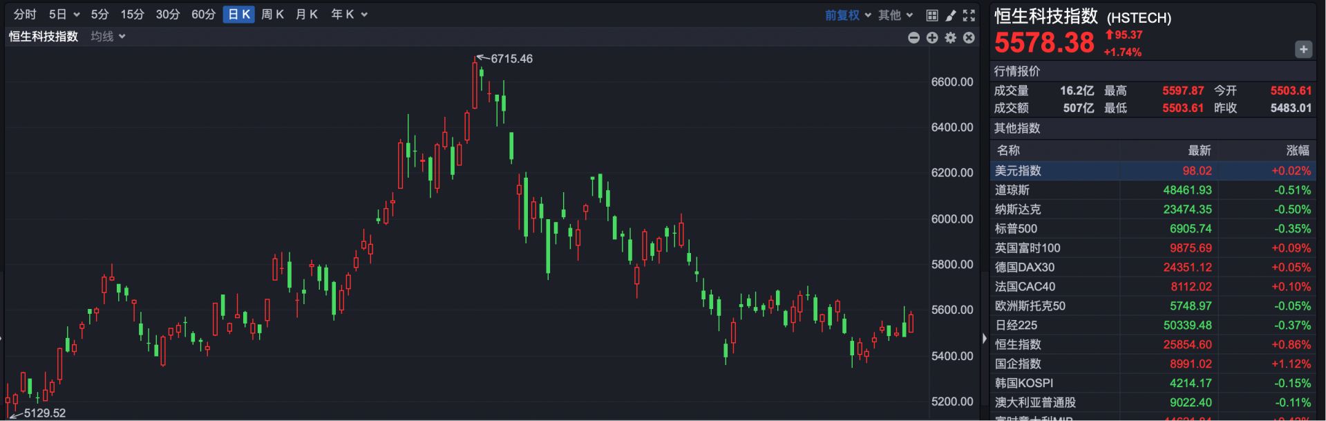The height and width of the screenshot is (421, 1326).
Task: Open chart settings gear
Action: (951, 38)
